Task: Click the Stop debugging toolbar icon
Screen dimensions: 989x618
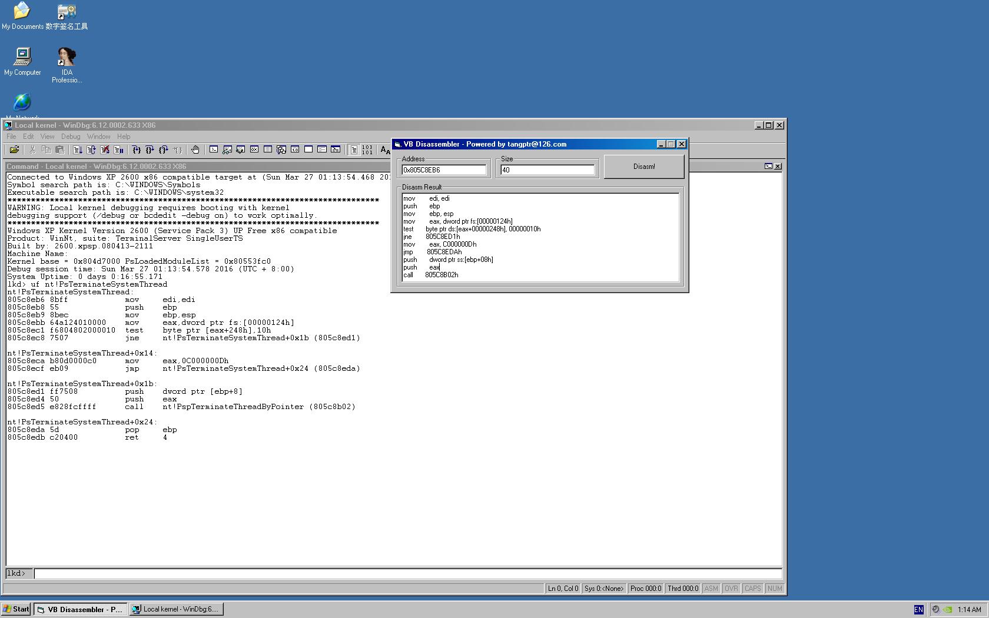Action: [105, 150]
